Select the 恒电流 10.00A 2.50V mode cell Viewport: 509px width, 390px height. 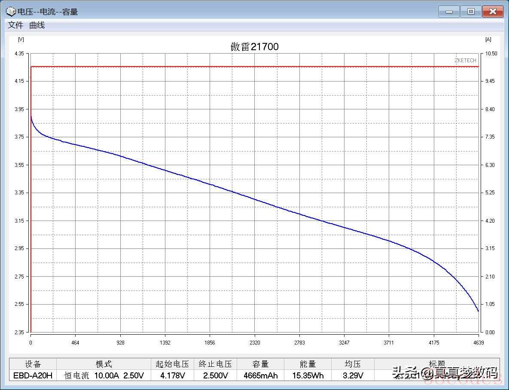(x=104, y=375)
